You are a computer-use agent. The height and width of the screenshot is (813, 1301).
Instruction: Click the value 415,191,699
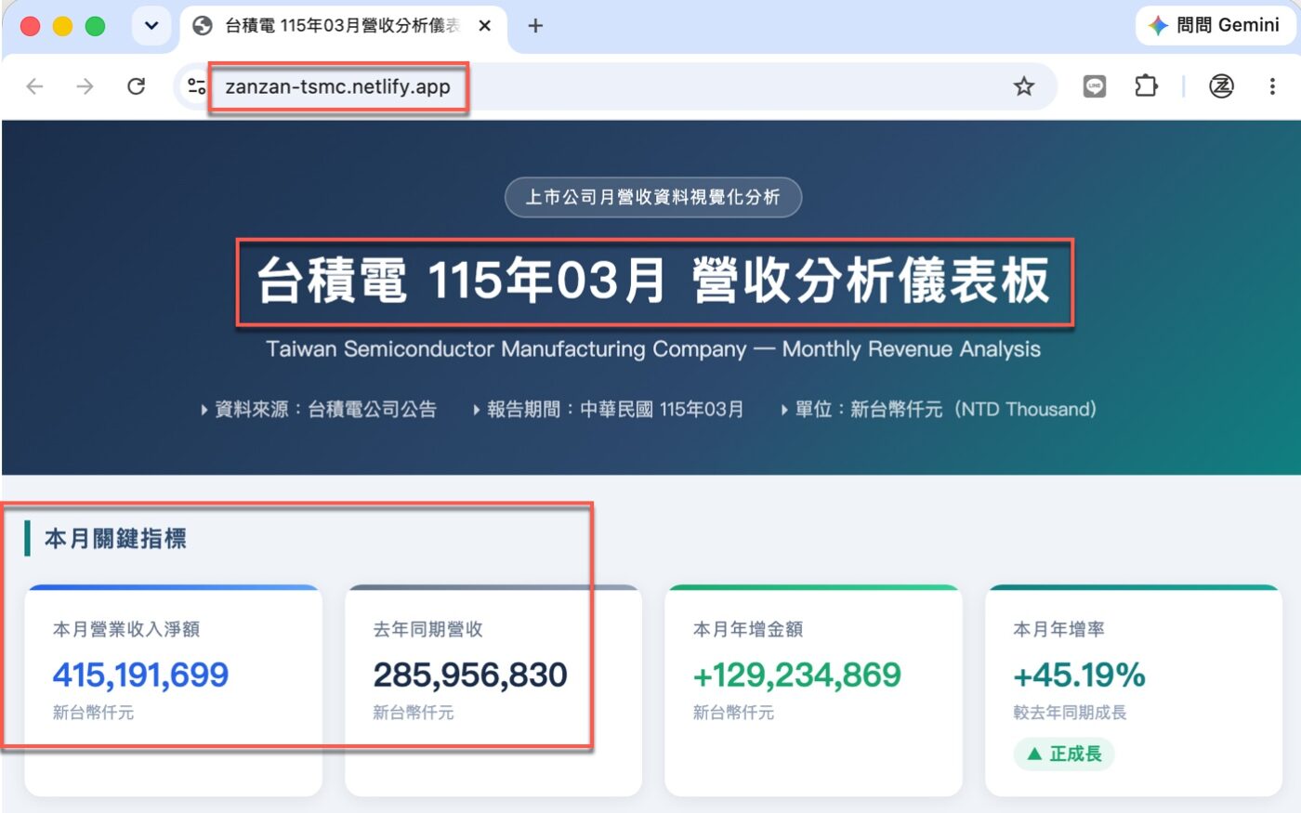(x=140, y=675)
